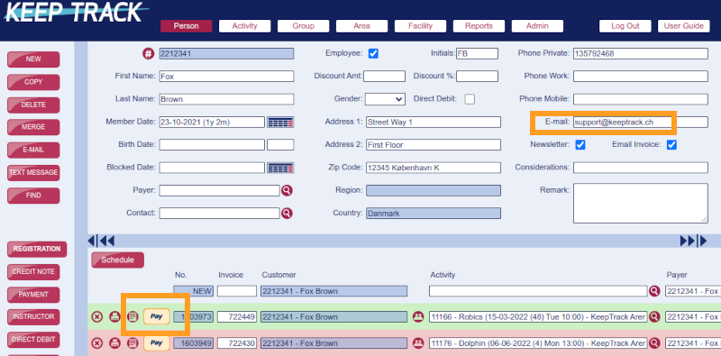Open the PAYMENT section
Image resolution: width=721 pixels, height=356 pixels.
click(33, 295)
